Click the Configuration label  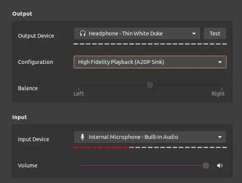coord(35,62)
